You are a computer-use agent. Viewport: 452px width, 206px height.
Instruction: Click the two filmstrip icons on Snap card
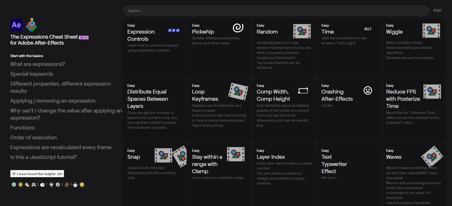(x=171, y=156)
